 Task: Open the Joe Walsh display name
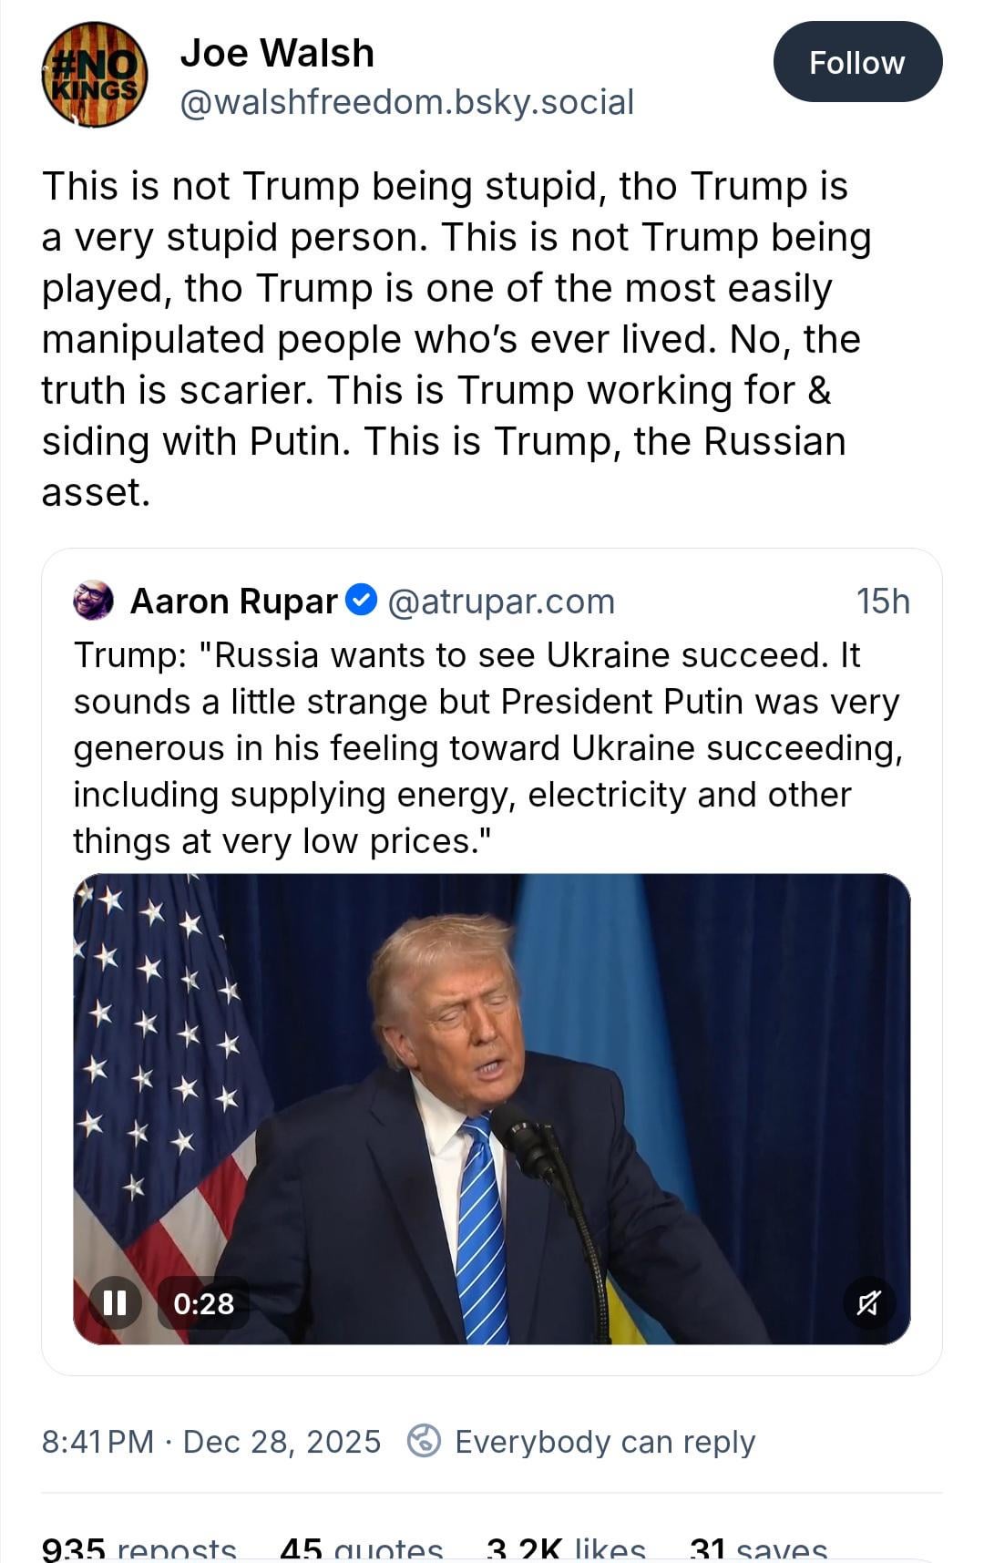(x=277, y=53)
